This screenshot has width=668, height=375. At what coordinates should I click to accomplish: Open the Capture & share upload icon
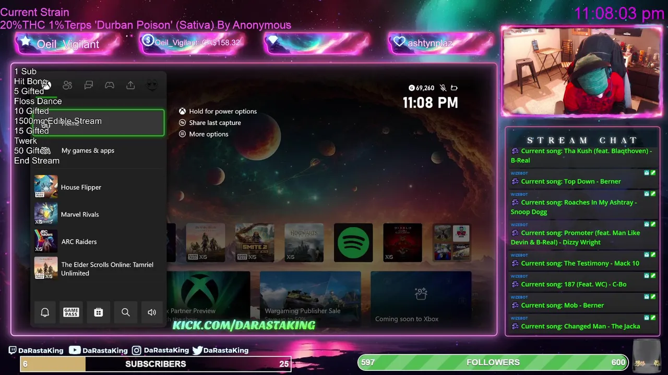click(x=130, y=85)
